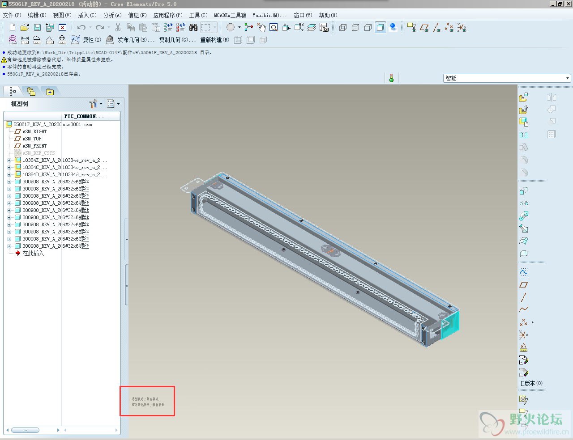This screenshot has height=440, width=573.
Task: Open the 视图(V) menu
Action: point(62,15)
